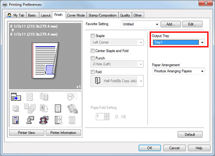215x156 pixels.
Task: Click the red group of users icon
Action: (44, 120)
